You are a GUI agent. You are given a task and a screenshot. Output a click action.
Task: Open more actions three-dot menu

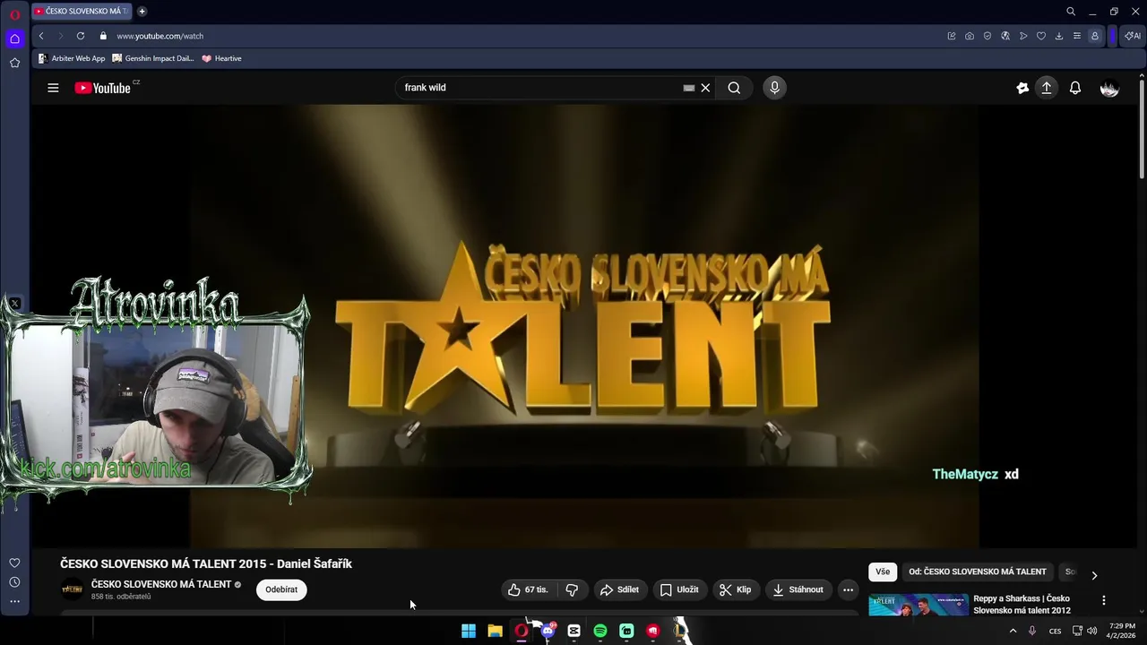click(x=848, y=589)
